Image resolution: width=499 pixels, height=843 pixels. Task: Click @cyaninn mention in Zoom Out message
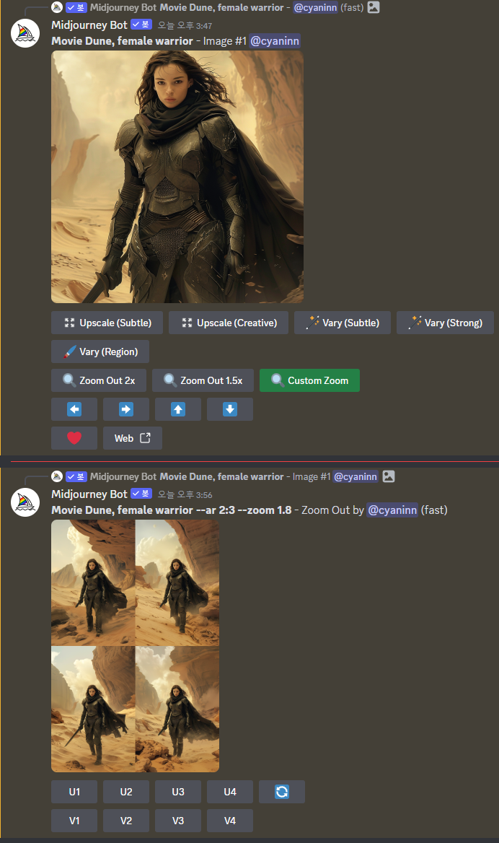pos(392,510)
